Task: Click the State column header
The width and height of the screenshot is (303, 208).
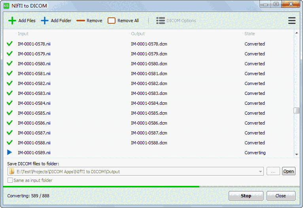Action: pos(250,34)
